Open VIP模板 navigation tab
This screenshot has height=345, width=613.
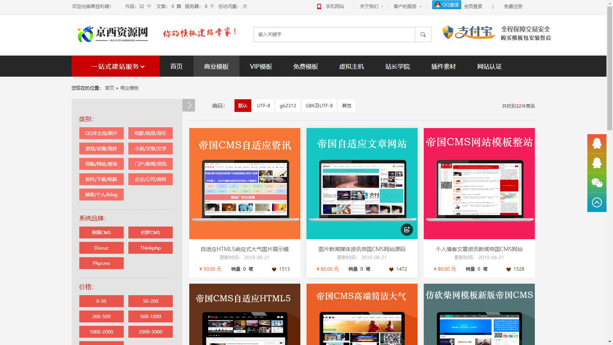(261, 66)
